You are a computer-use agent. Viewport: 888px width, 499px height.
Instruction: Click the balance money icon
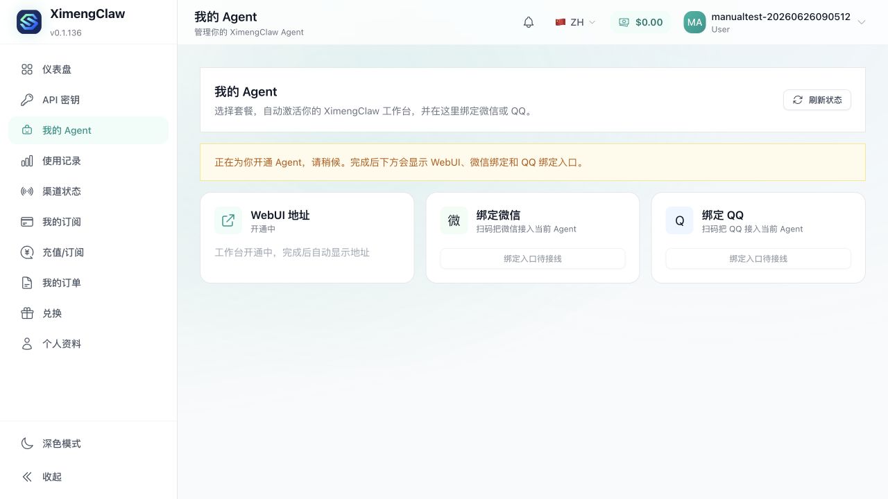pos(624,22)
